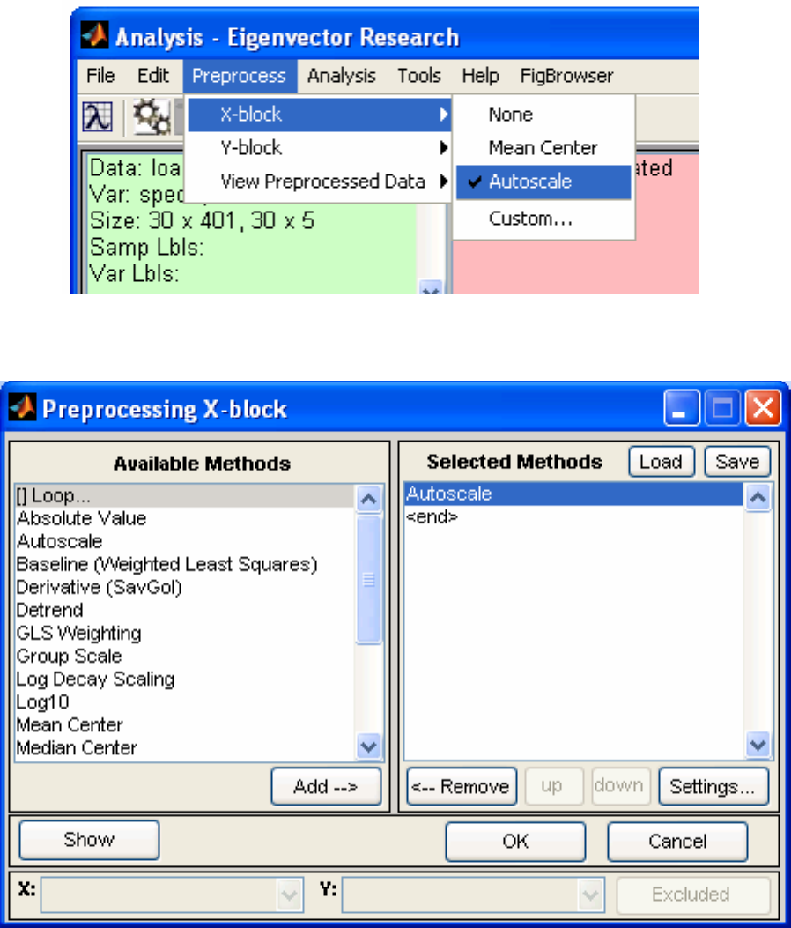Click Available Methods scroll down arrow
Image resolution: width=791 pixels, height=928 pixels.
pos(368,746)
